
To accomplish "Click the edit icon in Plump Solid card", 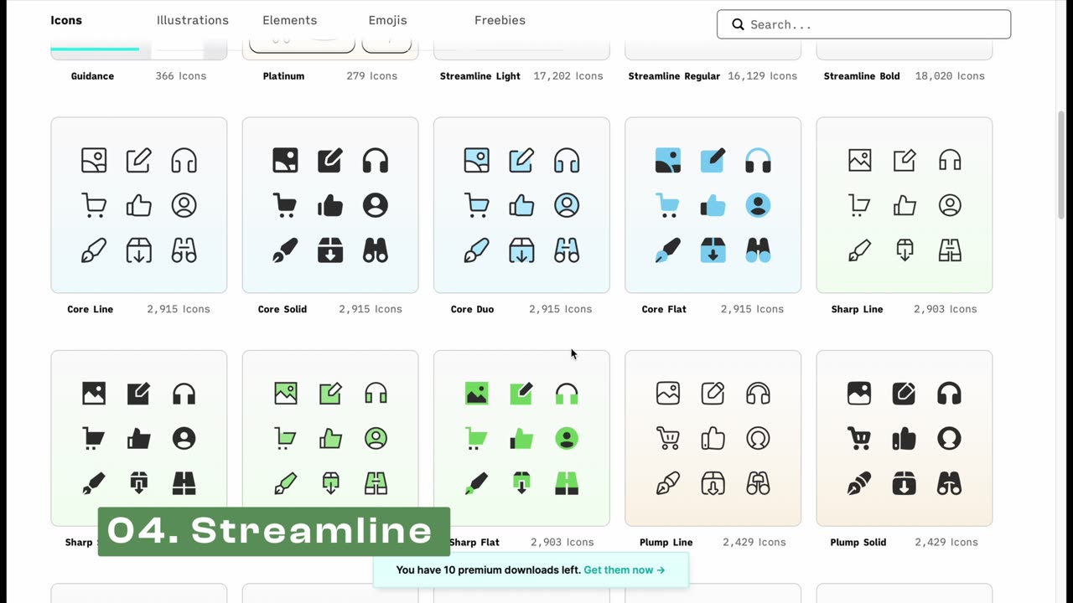I will [904, 393].
